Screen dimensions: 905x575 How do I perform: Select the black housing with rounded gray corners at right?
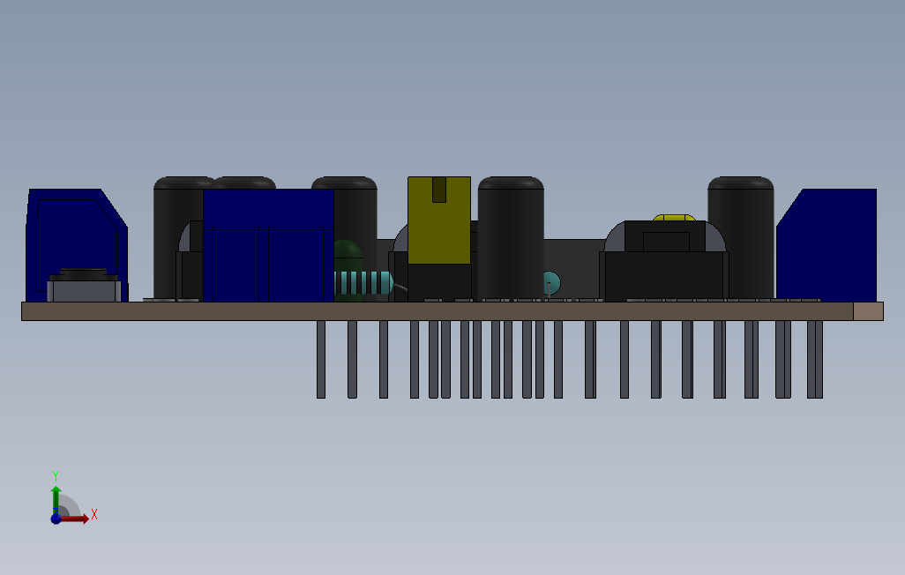click(664, 260)
